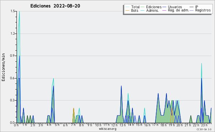Click the '10 h' x-axis label
Screen dimensions: 215x132
[x=98, y=125]
